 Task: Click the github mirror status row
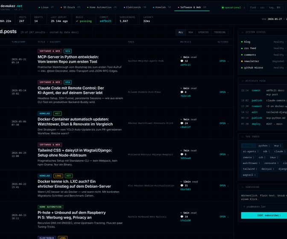point(264,68)
